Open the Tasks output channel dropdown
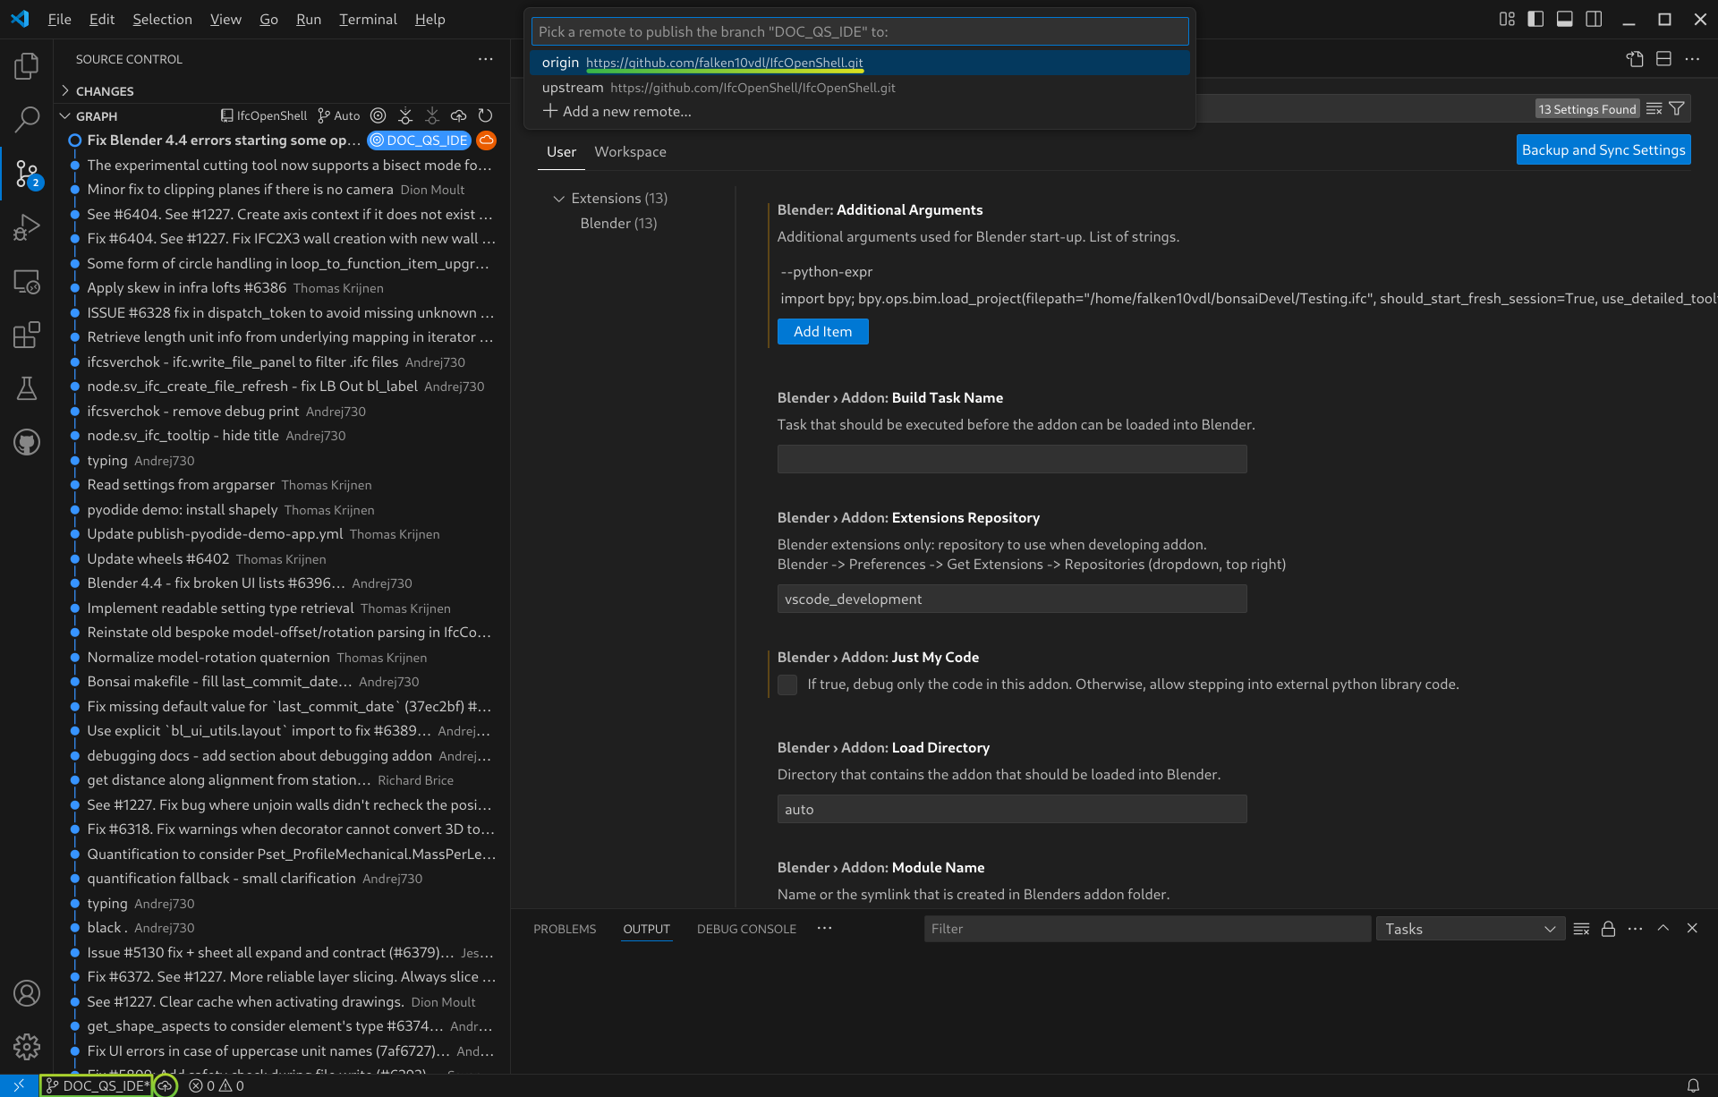1718x1097 pixels. coord(1470,929)
